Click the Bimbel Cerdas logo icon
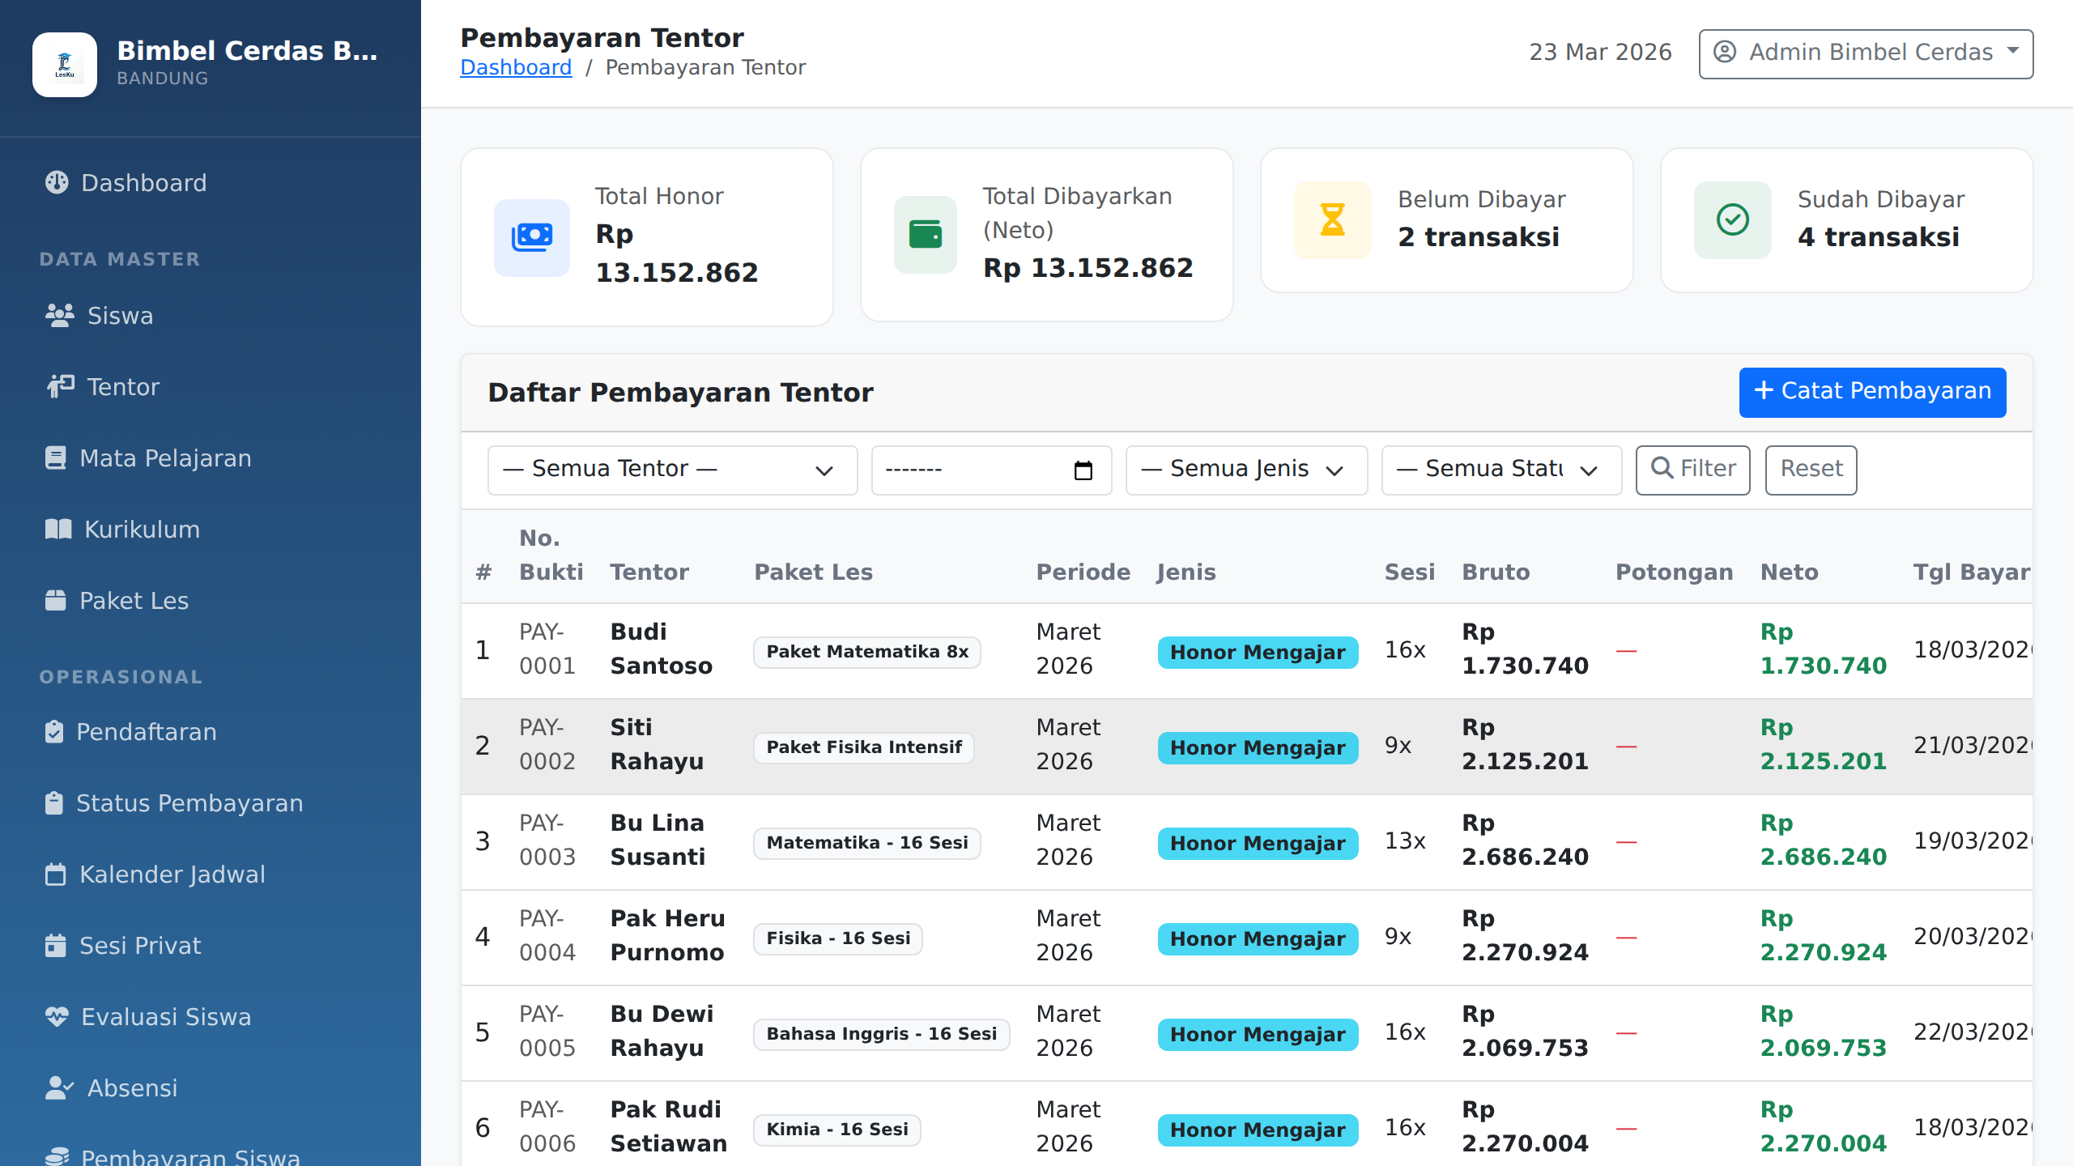This screenshot has width=2073, height=1166. 65,65
